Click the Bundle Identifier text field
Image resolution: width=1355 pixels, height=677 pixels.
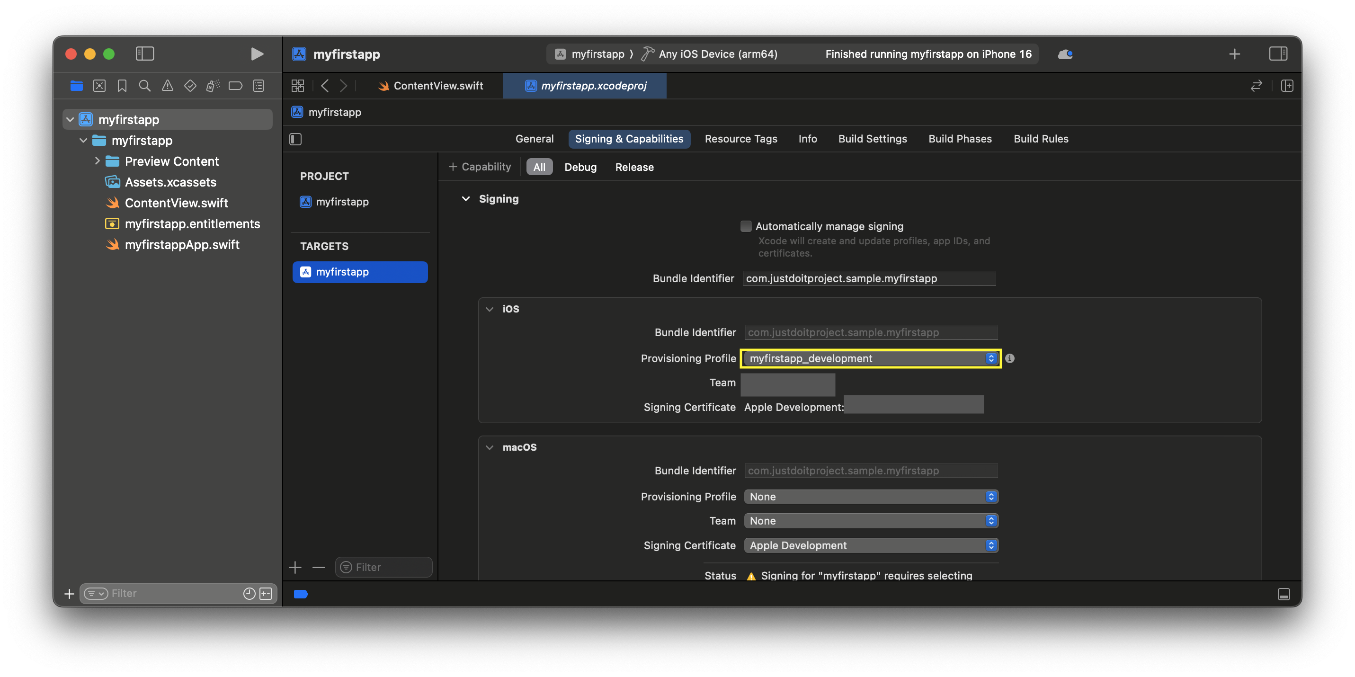click(869, 278)
